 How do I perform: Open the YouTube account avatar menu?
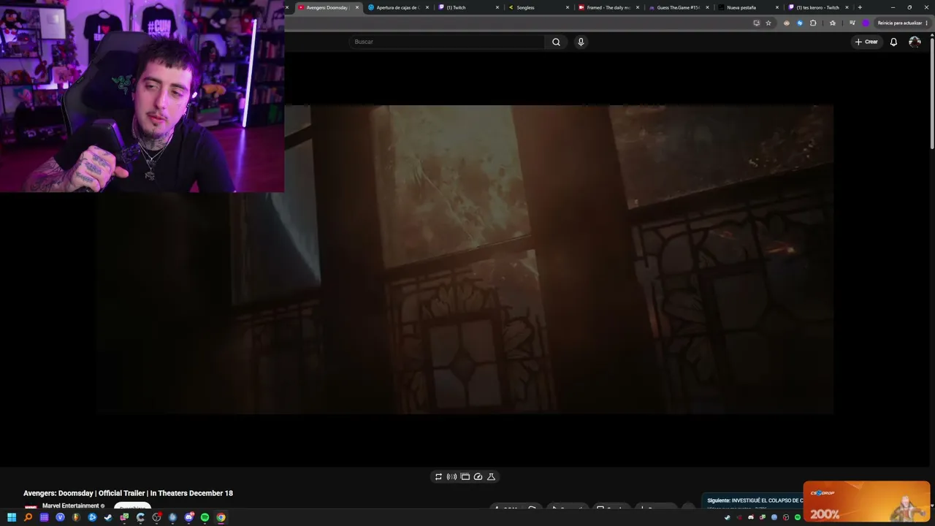(915, 42)
